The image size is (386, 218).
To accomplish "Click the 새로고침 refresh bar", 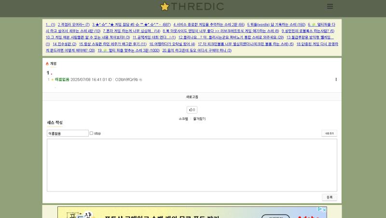I will (192, 97).
